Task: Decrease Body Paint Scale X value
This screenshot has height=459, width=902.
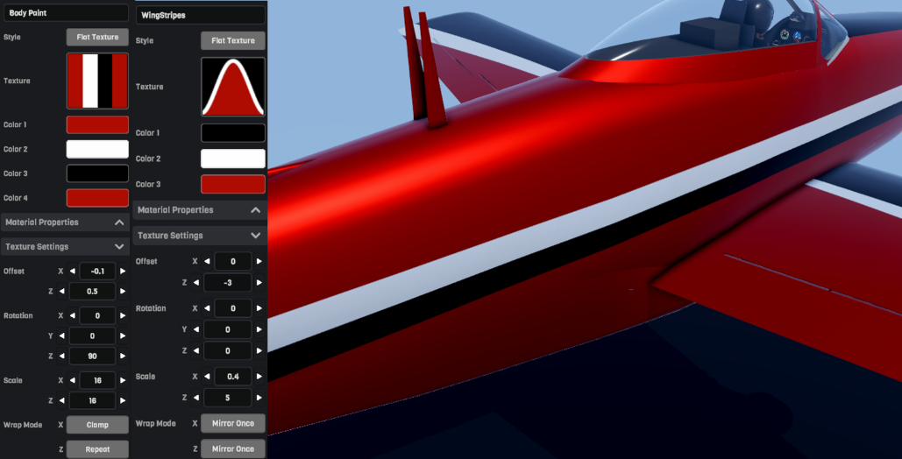Action: (73, 380)
